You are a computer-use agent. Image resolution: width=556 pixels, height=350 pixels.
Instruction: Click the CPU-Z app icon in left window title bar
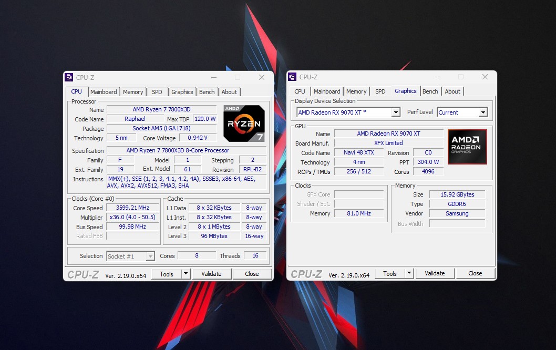tap(69, 77)
